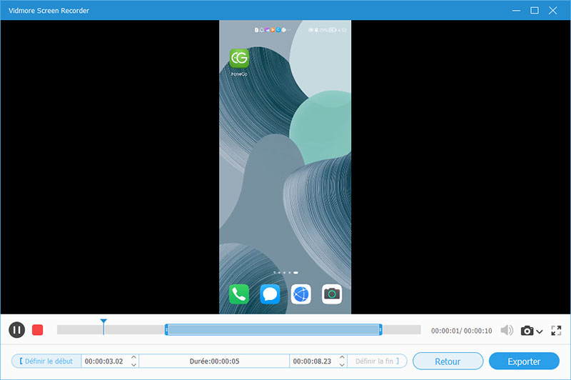Take a snapshot with the camera icon
Screen dimensions: 571x380
point(527,331)
